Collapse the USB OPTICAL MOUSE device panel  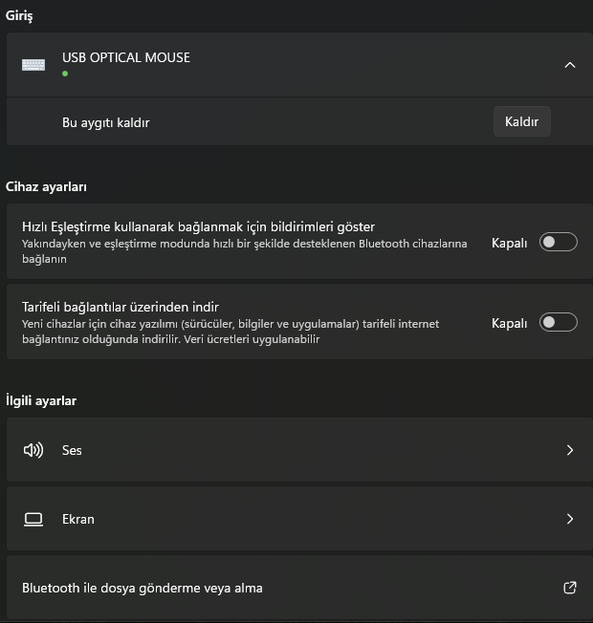[x=570, y=65]
